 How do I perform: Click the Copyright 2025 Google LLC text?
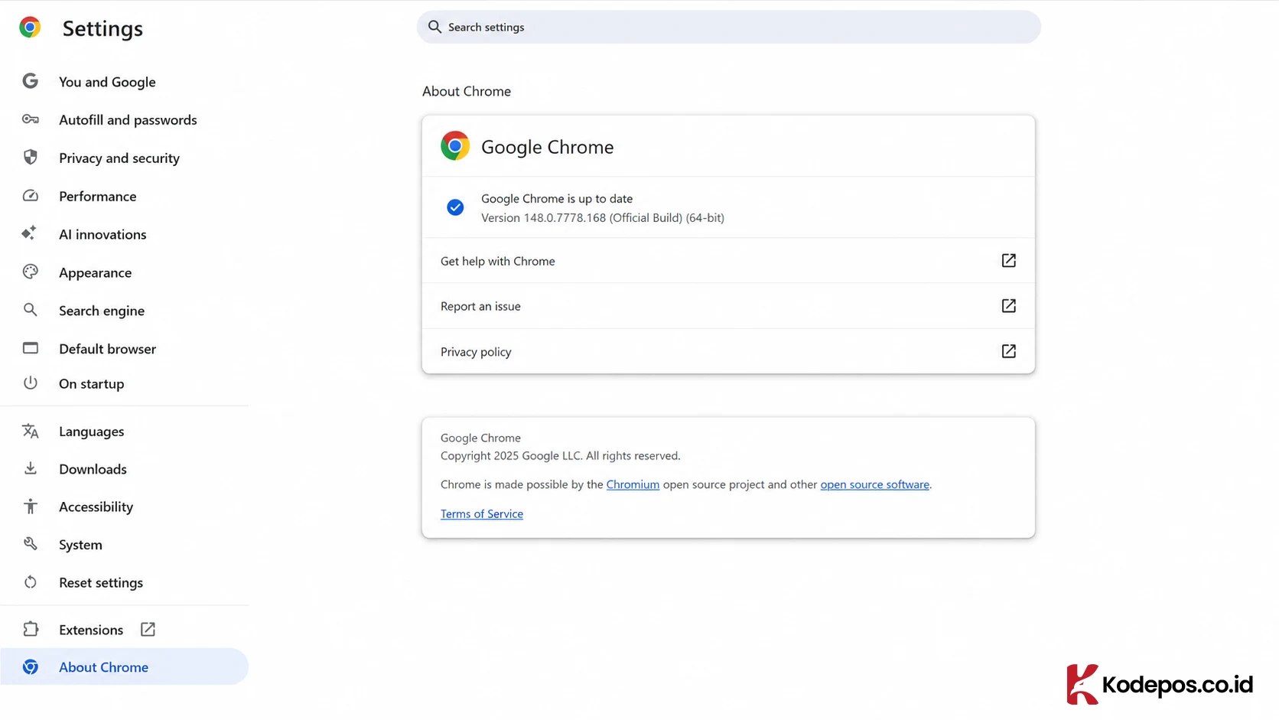coord(560,456)
